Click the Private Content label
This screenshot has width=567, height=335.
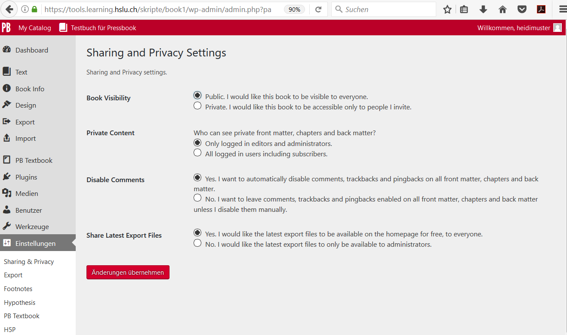(111, 133)
